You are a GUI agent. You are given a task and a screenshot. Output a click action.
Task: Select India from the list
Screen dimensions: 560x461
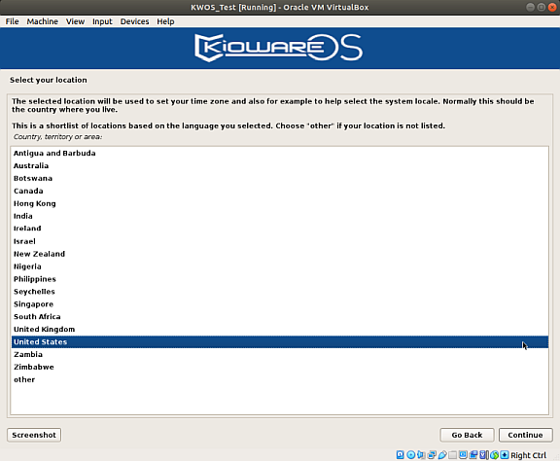(280, 216)
